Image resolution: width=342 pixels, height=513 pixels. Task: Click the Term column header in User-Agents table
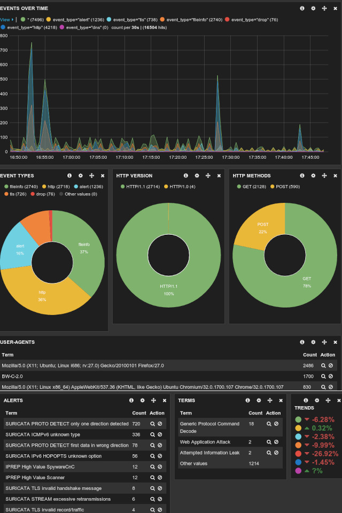click(x=8, y=355)
